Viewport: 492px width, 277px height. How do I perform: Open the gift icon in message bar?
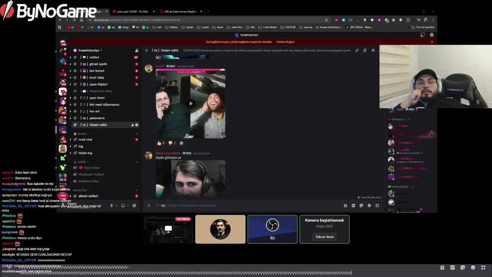coord(345,205)
